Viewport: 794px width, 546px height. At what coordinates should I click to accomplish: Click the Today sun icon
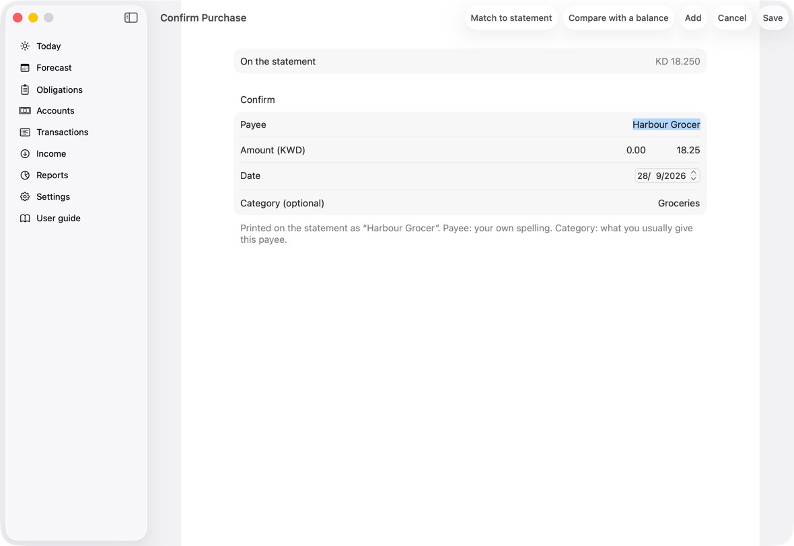25,46
